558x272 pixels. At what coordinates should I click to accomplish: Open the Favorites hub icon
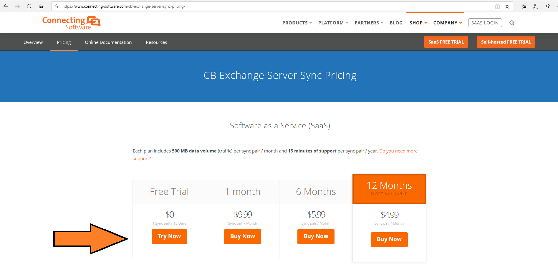coord(524,6)
